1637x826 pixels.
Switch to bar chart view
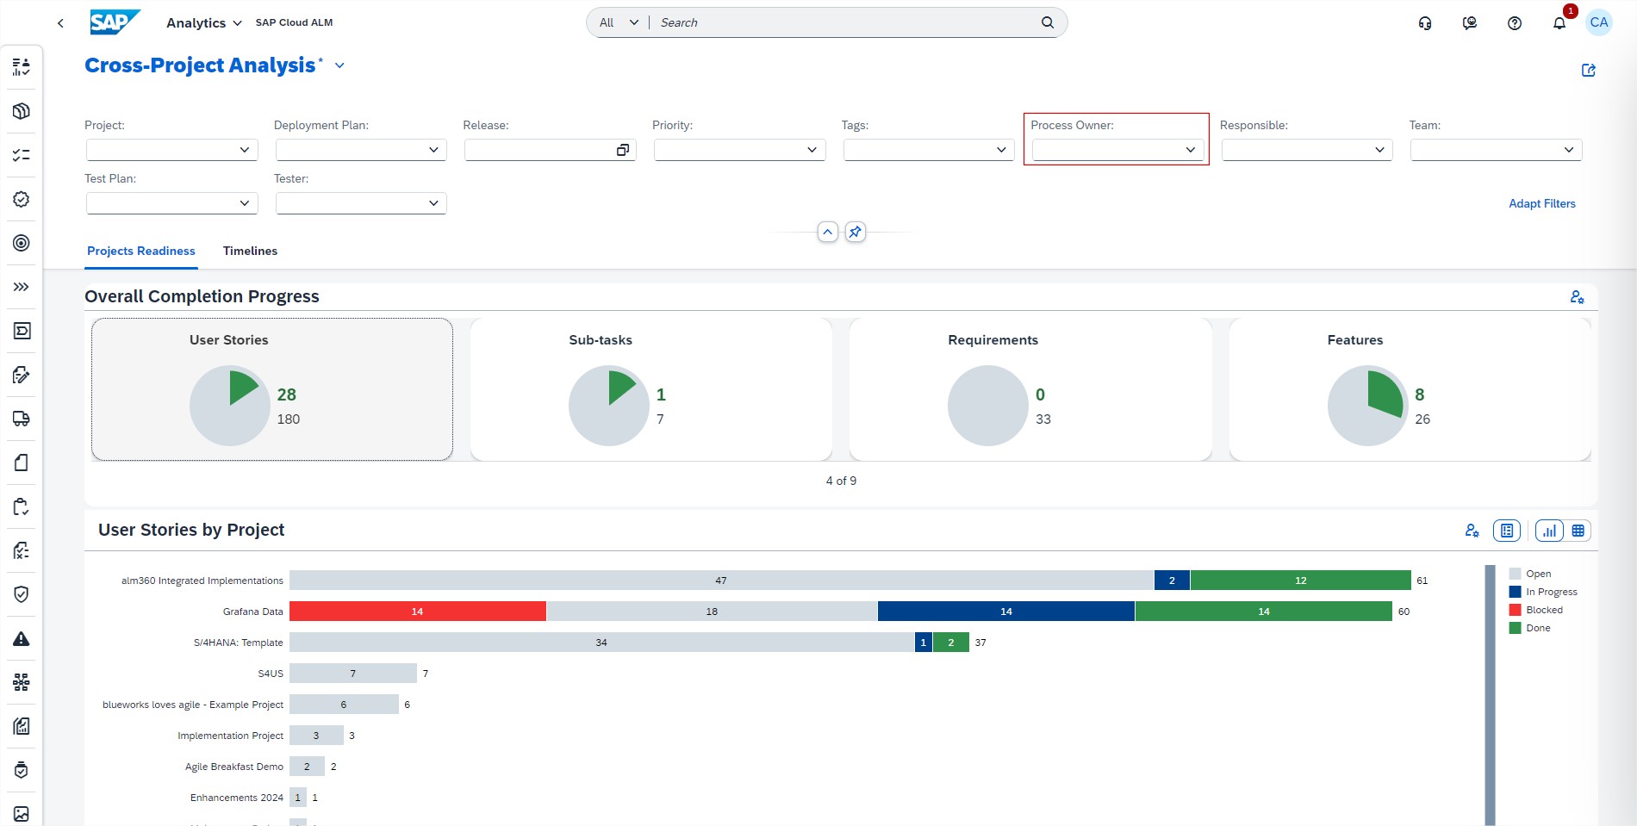tap(1549, 531)
